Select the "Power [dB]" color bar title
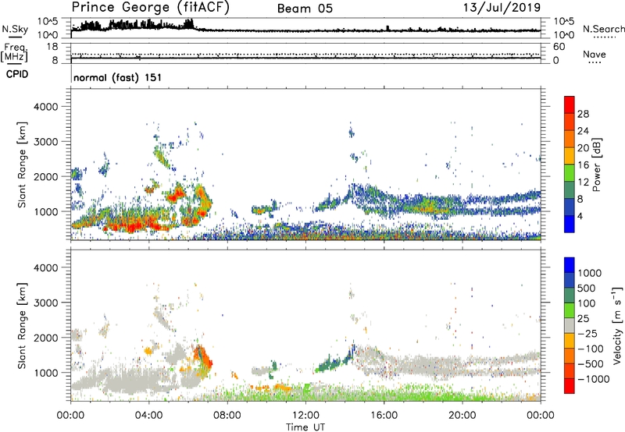This screenshot has width=625, height=432. (x=597, y=165)
